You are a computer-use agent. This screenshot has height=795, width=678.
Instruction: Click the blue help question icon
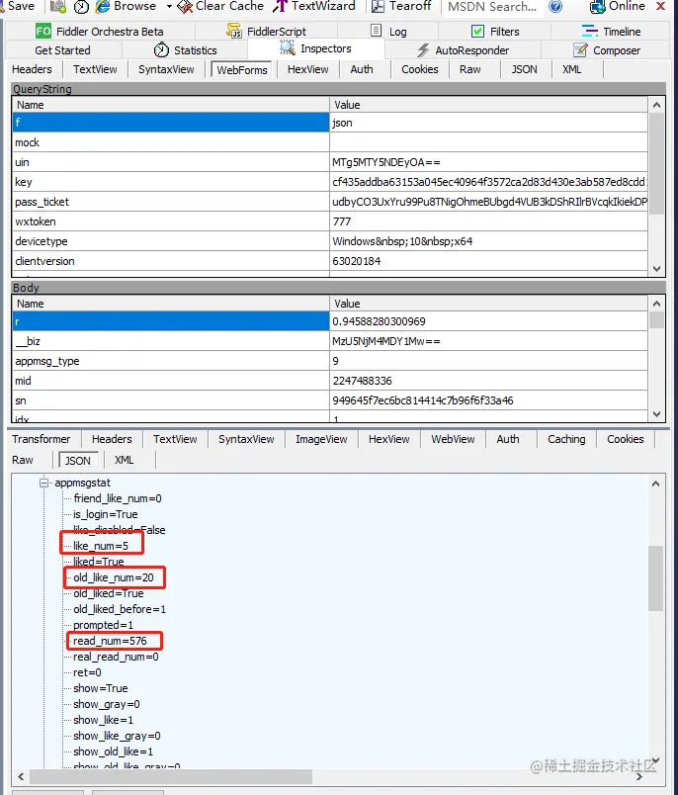[x=555, y=7]
